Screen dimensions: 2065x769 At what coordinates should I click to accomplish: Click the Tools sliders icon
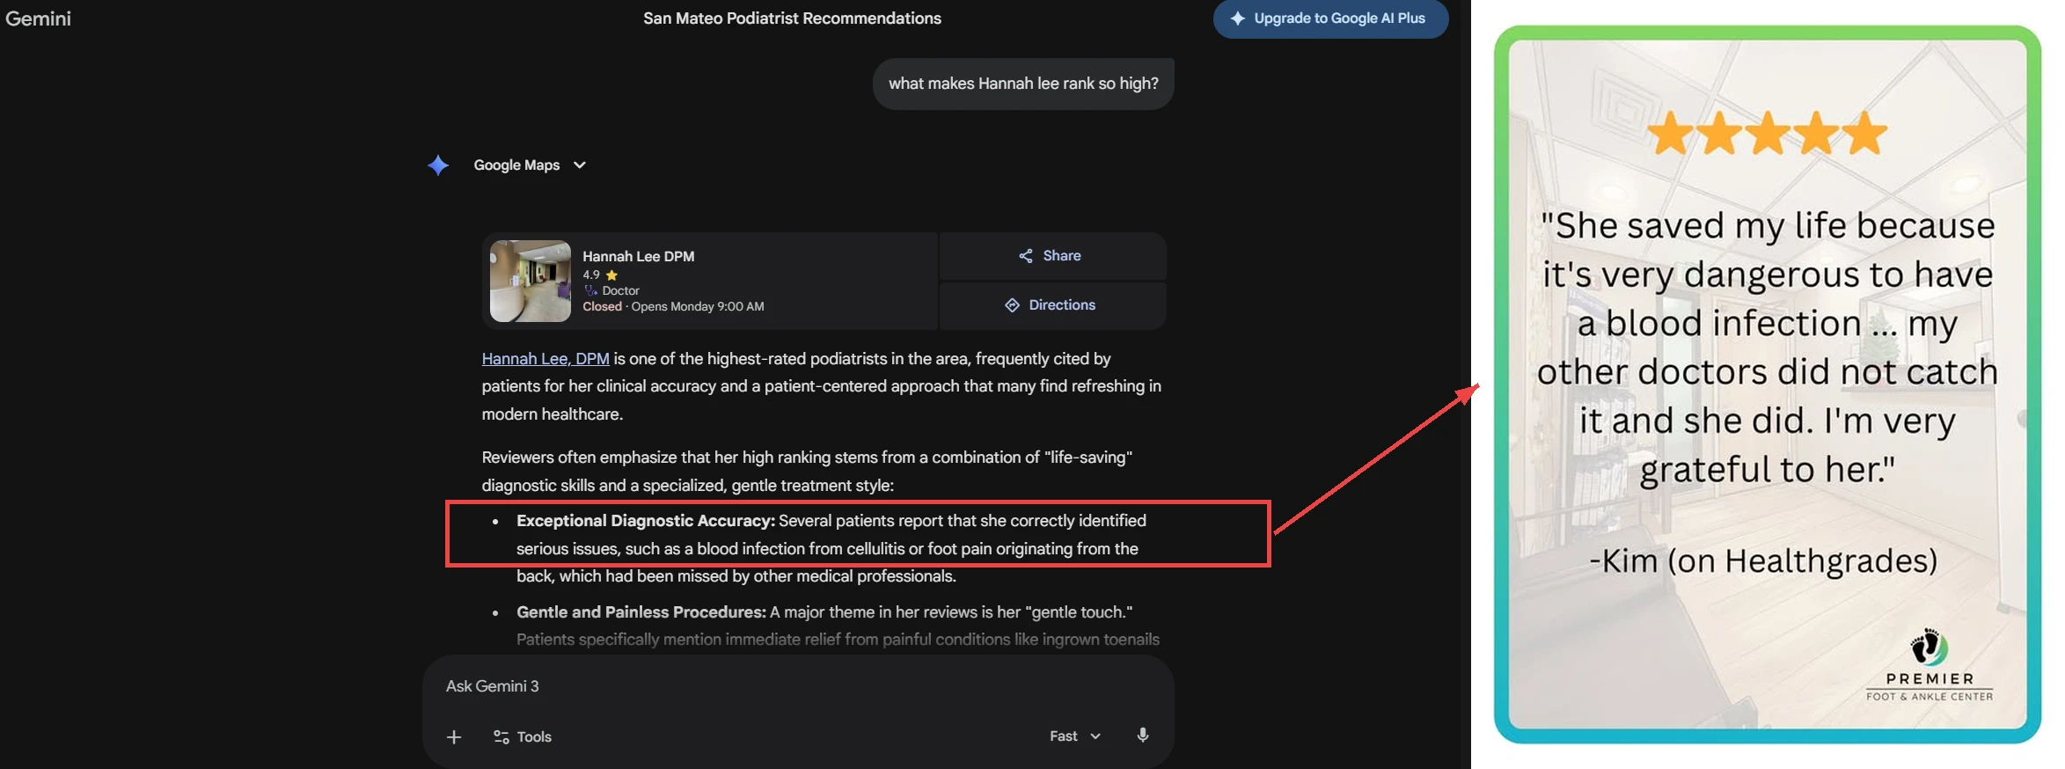(502, 737)
